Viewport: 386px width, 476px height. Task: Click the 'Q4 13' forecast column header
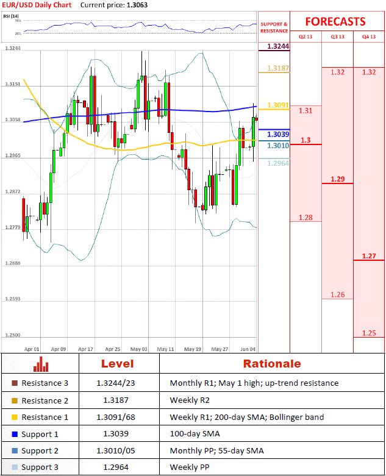pos(369,37)
